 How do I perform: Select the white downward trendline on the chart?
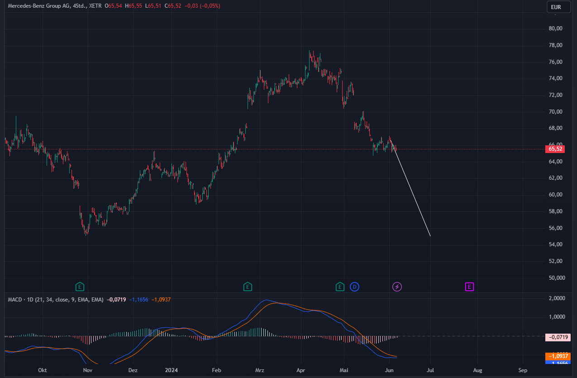(x=412, y=192)
